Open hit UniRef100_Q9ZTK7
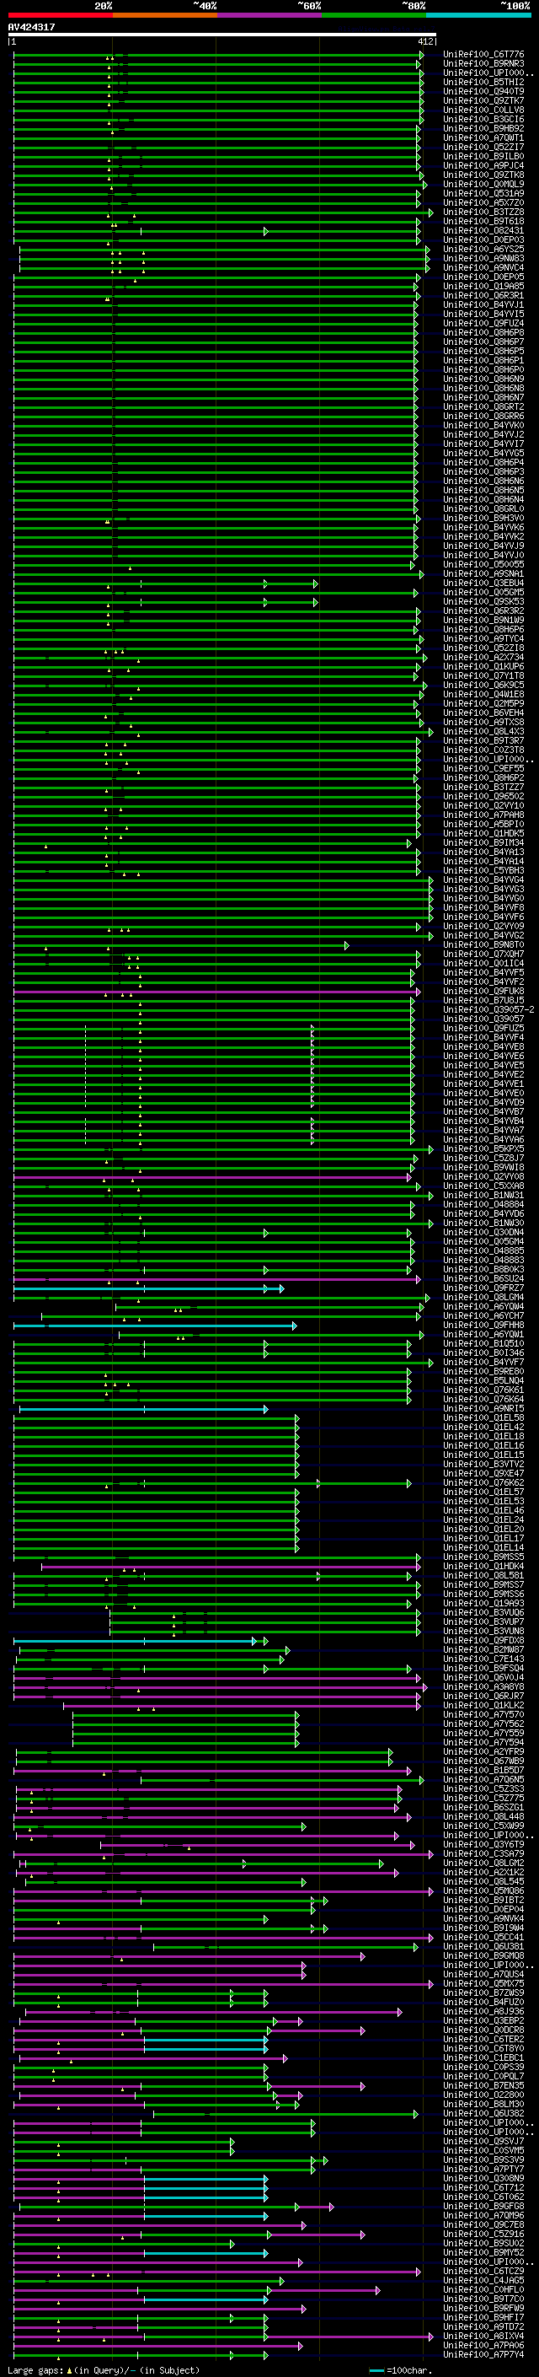Viewport: 539px width, 2377px height. pos(483,100)
